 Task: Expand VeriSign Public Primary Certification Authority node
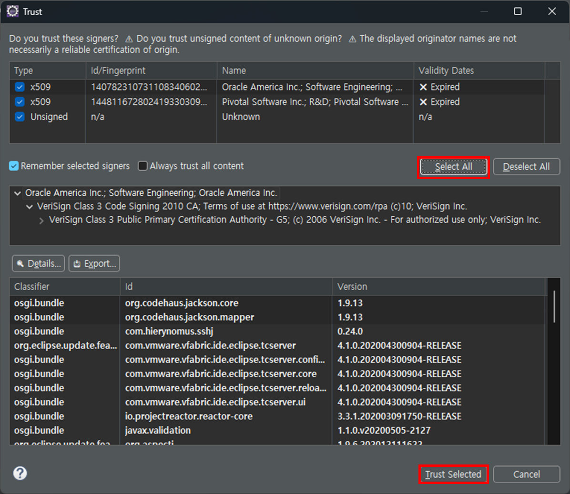tap(41, 221)
